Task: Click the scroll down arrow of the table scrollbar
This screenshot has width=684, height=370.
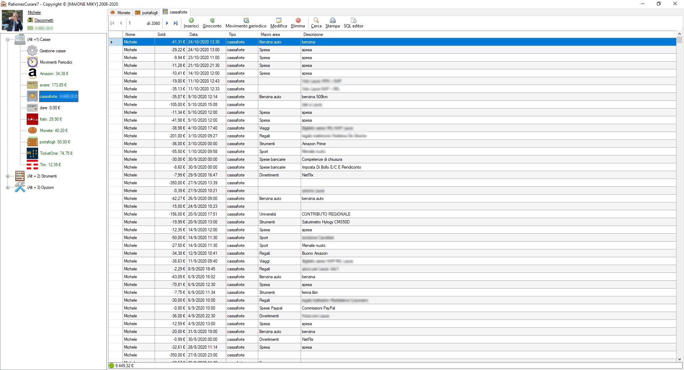Action: pyautogui.click(x=679, y=359)
